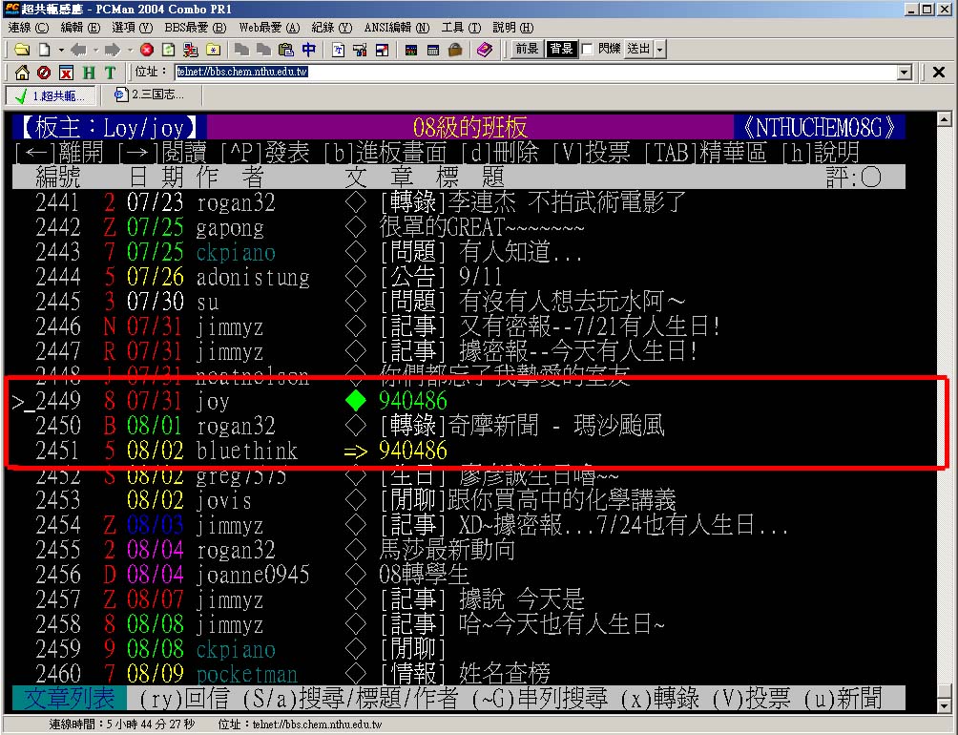The width and height of the screenshot is (958, 735).
Task: Click the clipboard paste icon
Action: coord(286,50)
